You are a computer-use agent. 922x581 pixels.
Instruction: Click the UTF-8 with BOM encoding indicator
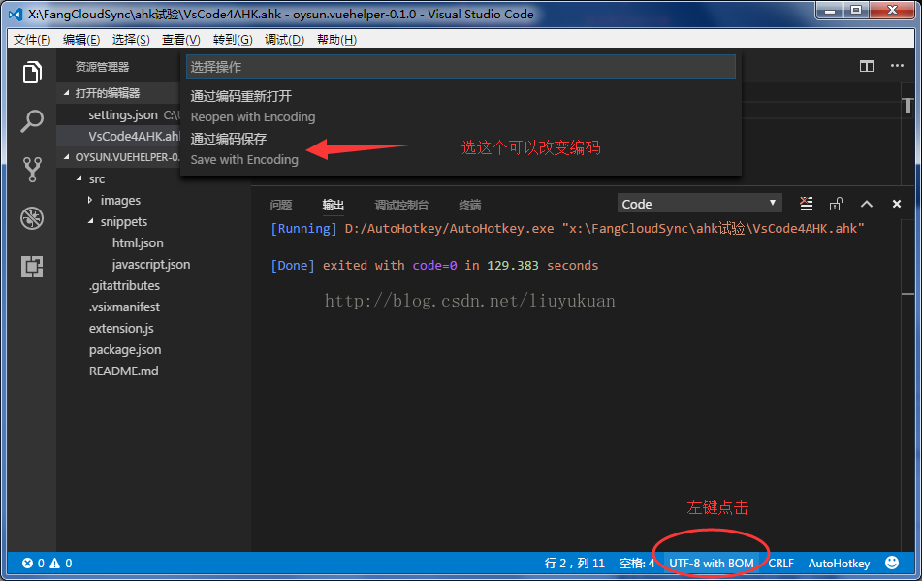pos(711,564)
